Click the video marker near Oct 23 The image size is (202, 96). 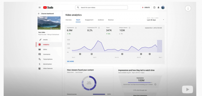pos(141,54)
